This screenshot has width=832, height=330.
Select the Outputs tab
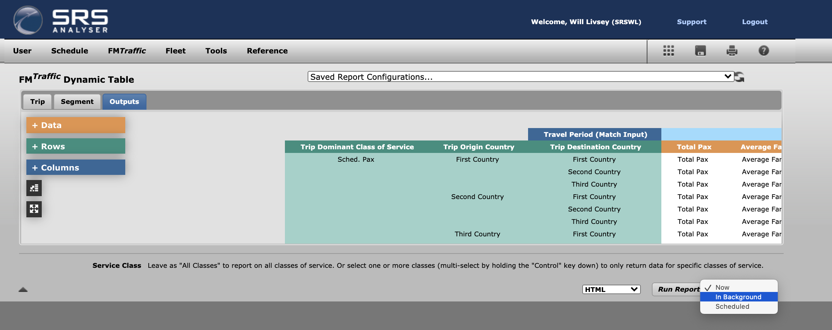point(125,102)
